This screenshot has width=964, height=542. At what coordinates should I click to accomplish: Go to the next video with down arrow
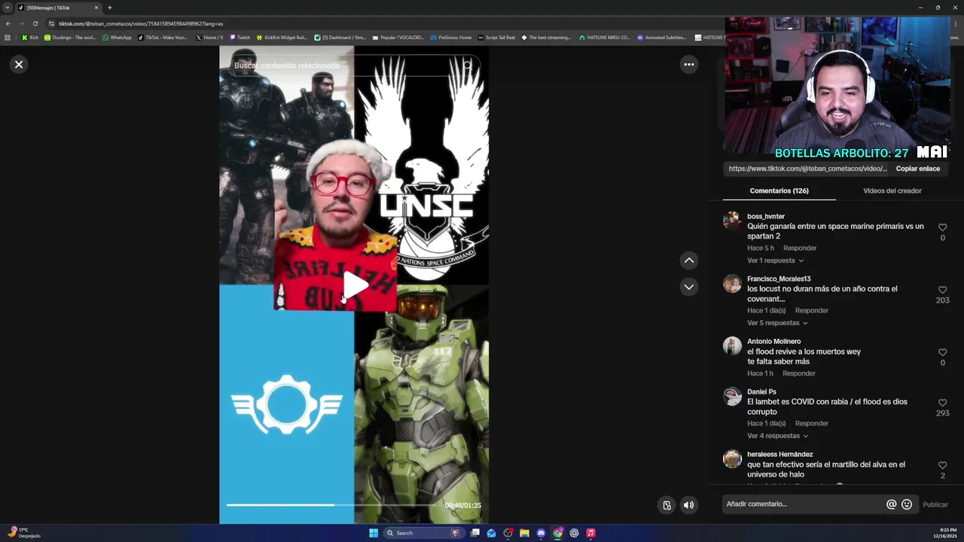point(688,287)
